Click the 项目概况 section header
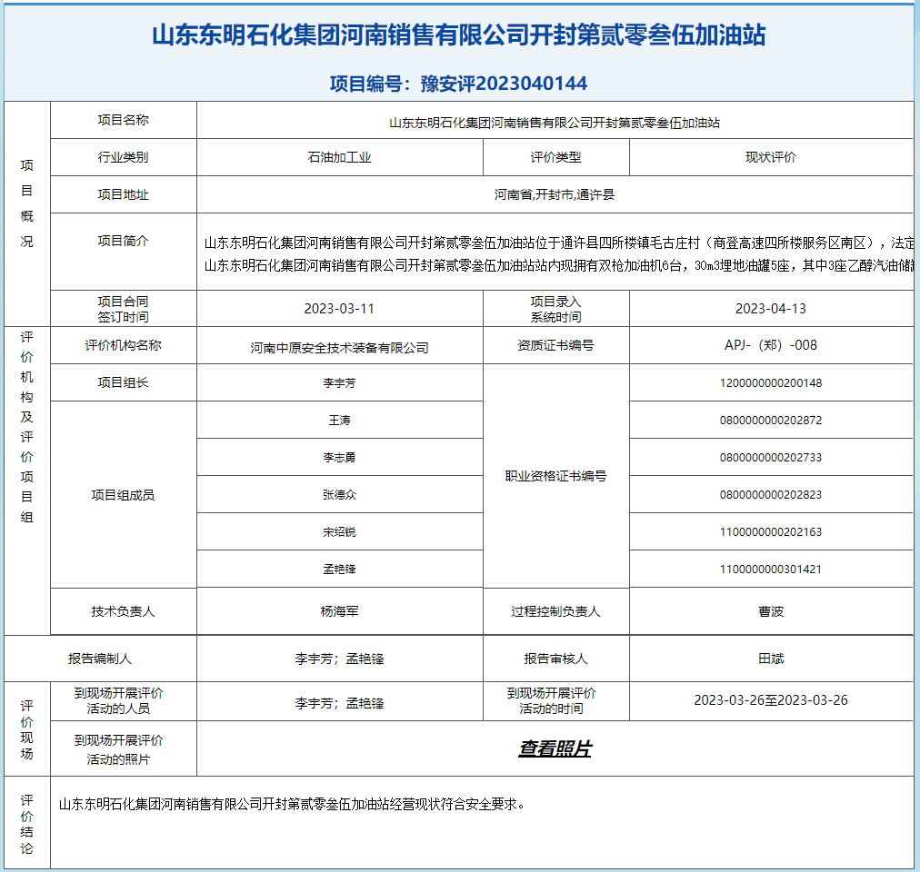The height and width of the screenshot is (872, 920). click(27, 203)
